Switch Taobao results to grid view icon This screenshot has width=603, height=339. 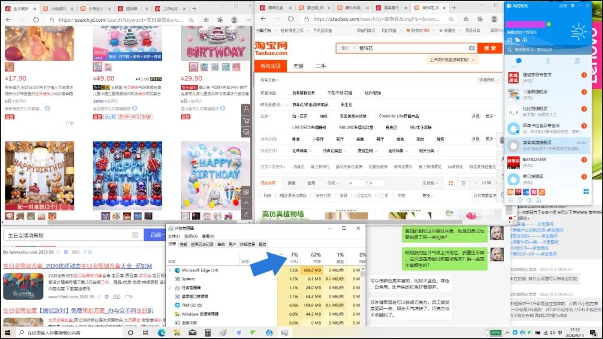coord(451,183)
